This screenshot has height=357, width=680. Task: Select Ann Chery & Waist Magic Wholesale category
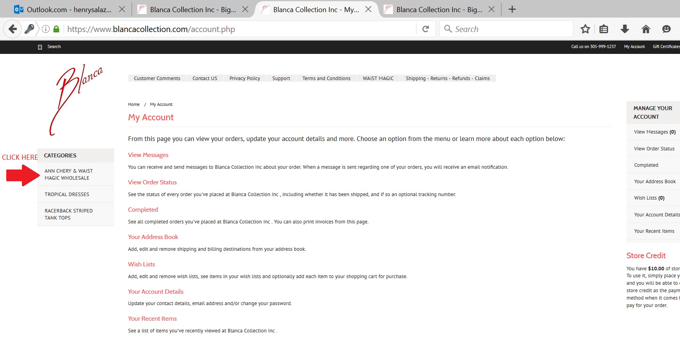(x=69, y=174)
